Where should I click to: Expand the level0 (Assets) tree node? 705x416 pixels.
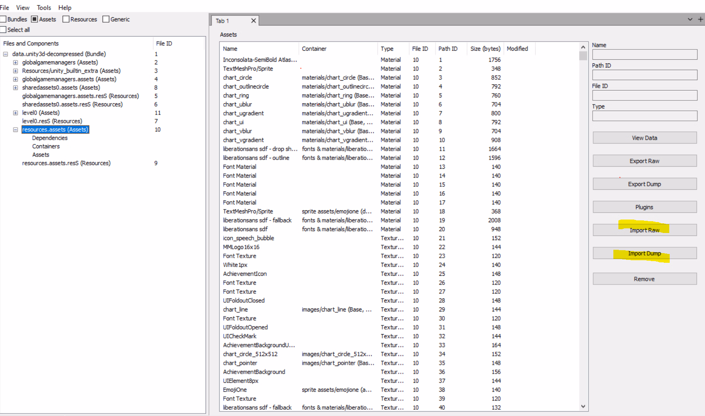point(16,113)
